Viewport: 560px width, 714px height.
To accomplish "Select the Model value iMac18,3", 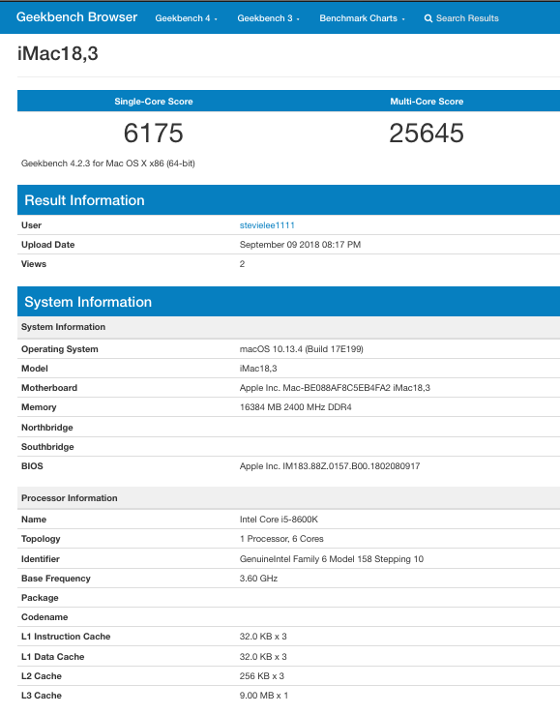I will click(258, 369).
